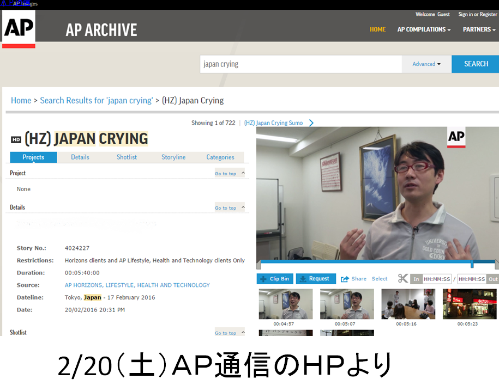Image resolution: width=499 pixels, height=385 pixels.
Task: Click the main video preview
Action: coord(377,193)
